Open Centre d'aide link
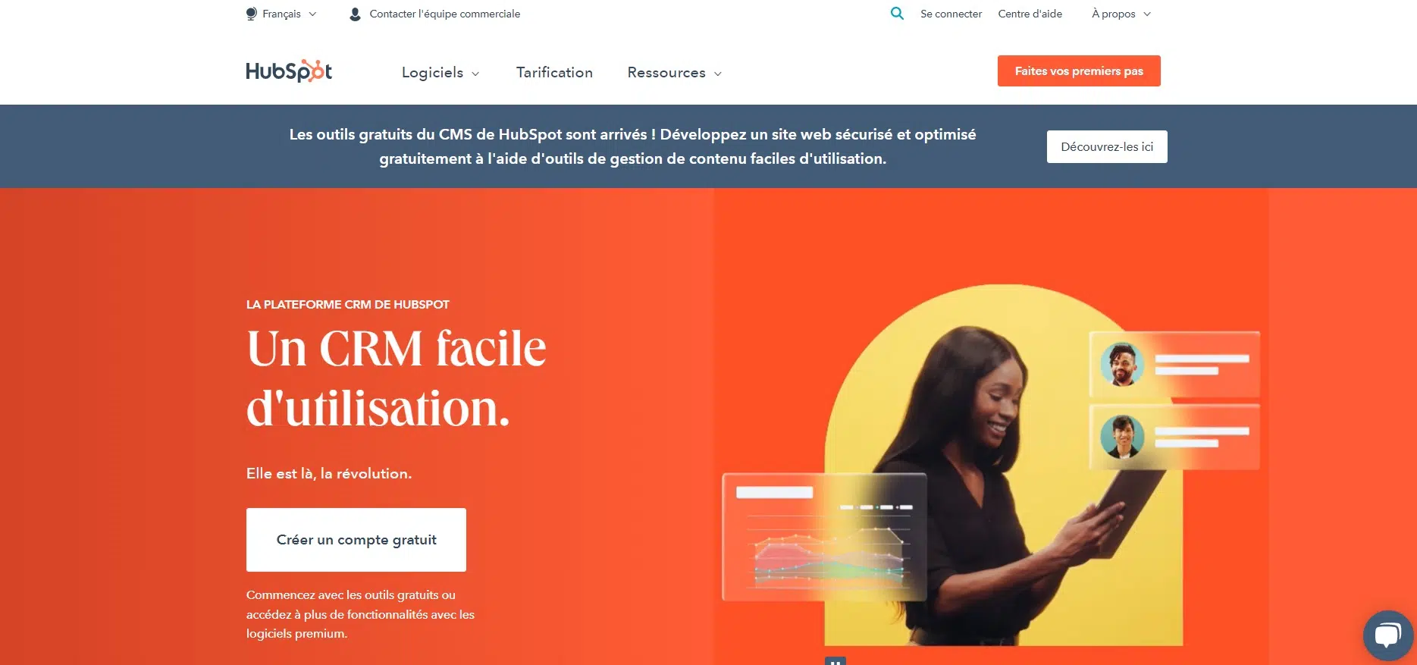 (1030, 14)
